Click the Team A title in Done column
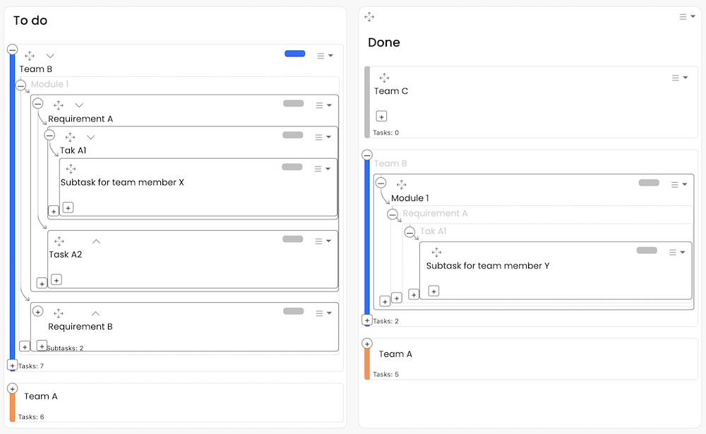Viewport: 706px width, 434px height. (x=395, y=354)
